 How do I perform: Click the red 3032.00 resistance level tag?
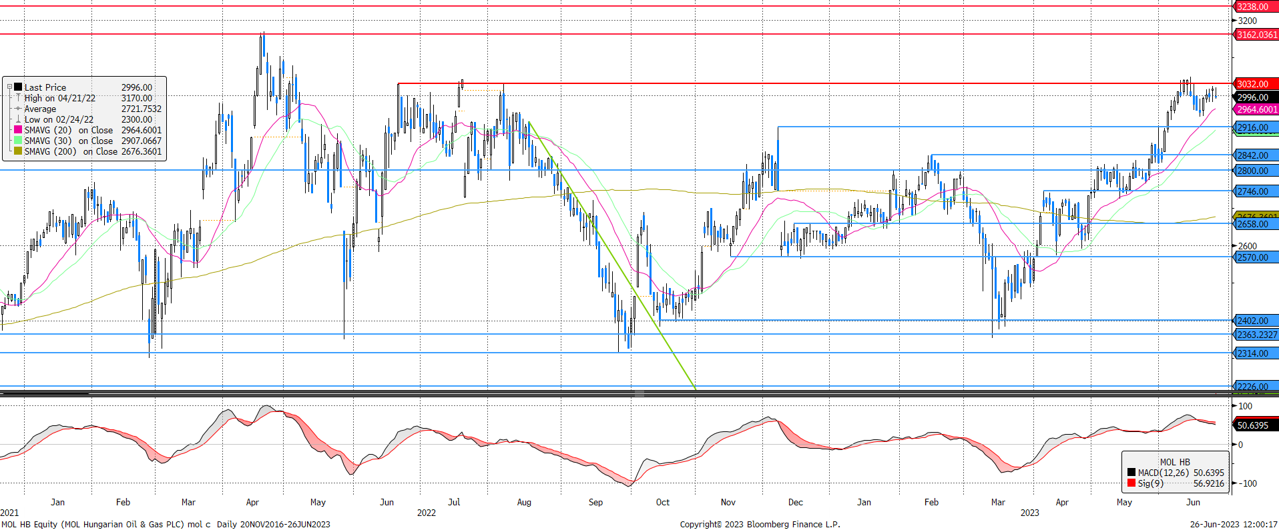click(x=1255, y=84)
